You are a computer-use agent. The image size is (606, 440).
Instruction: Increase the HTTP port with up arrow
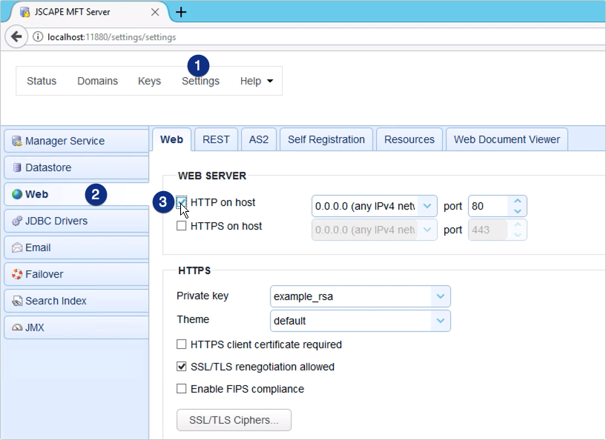point(518,201)
